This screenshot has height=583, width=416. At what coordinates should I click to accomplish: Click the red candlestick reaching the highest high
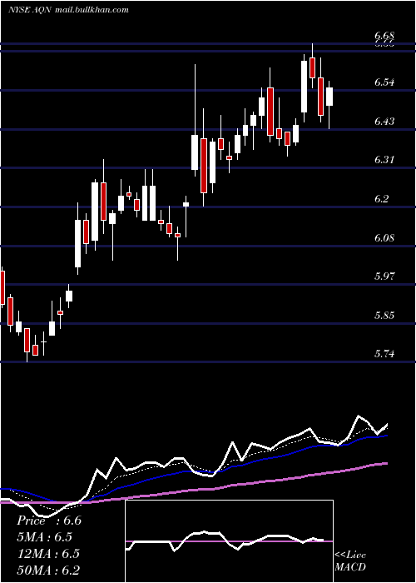(x=312, y=67)
